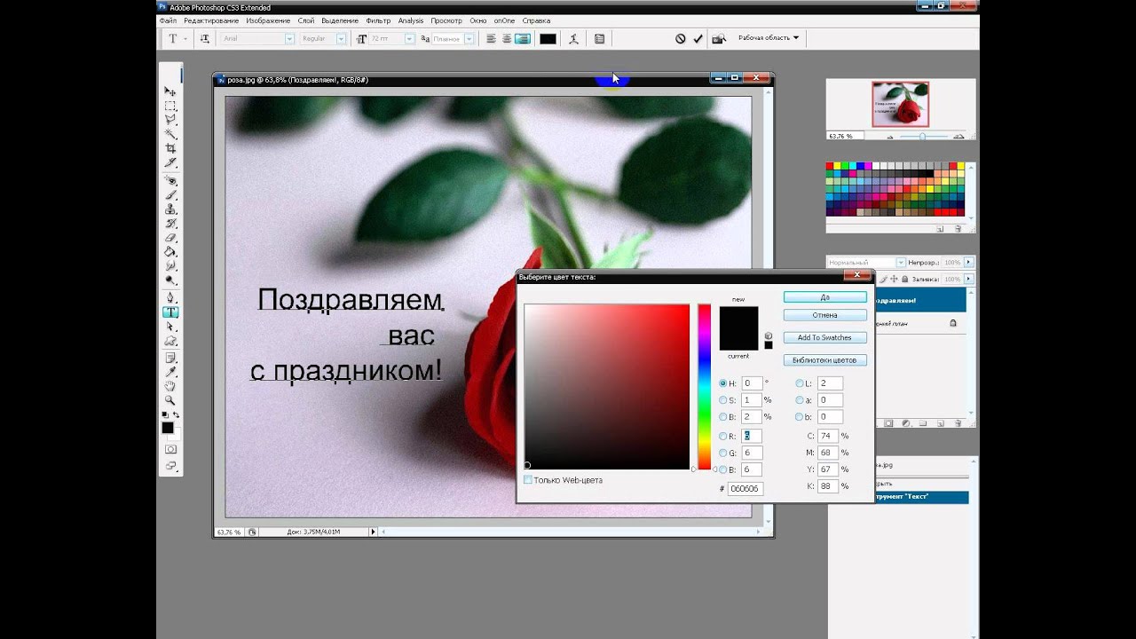Left-align text in options bar
1136x639 pixels.
pyautogui.click(x=491, y=38)
